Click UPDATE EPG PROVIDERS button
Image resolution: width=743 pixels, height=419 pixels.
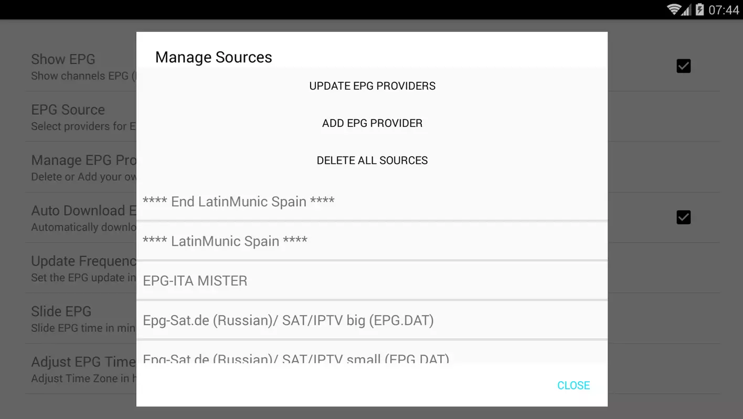click(x=372, y=86)
